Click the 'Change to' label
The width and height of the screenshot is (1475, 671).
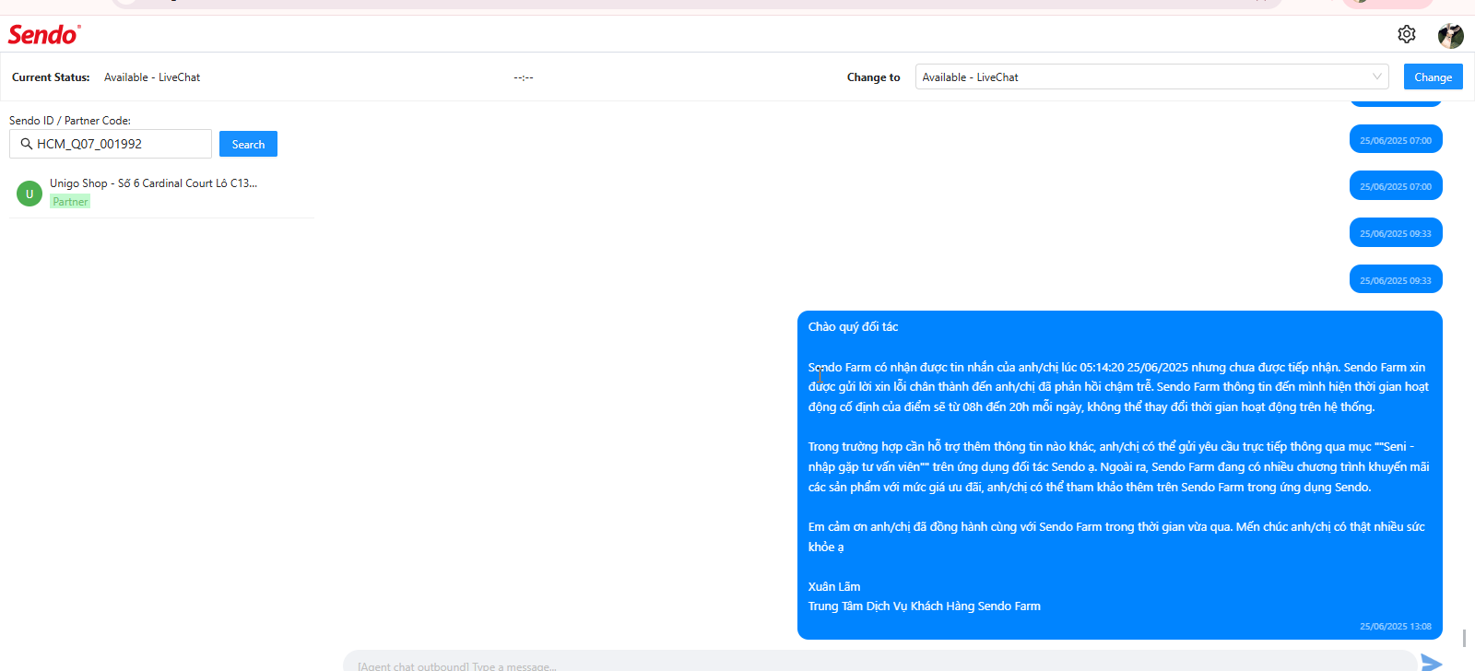(874, 77)
